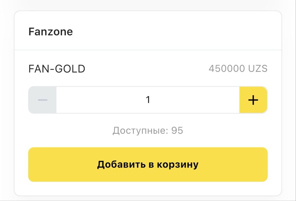Add one more FAN-GOLD ticket
The image size is (296, 201).
click(253, 100)
